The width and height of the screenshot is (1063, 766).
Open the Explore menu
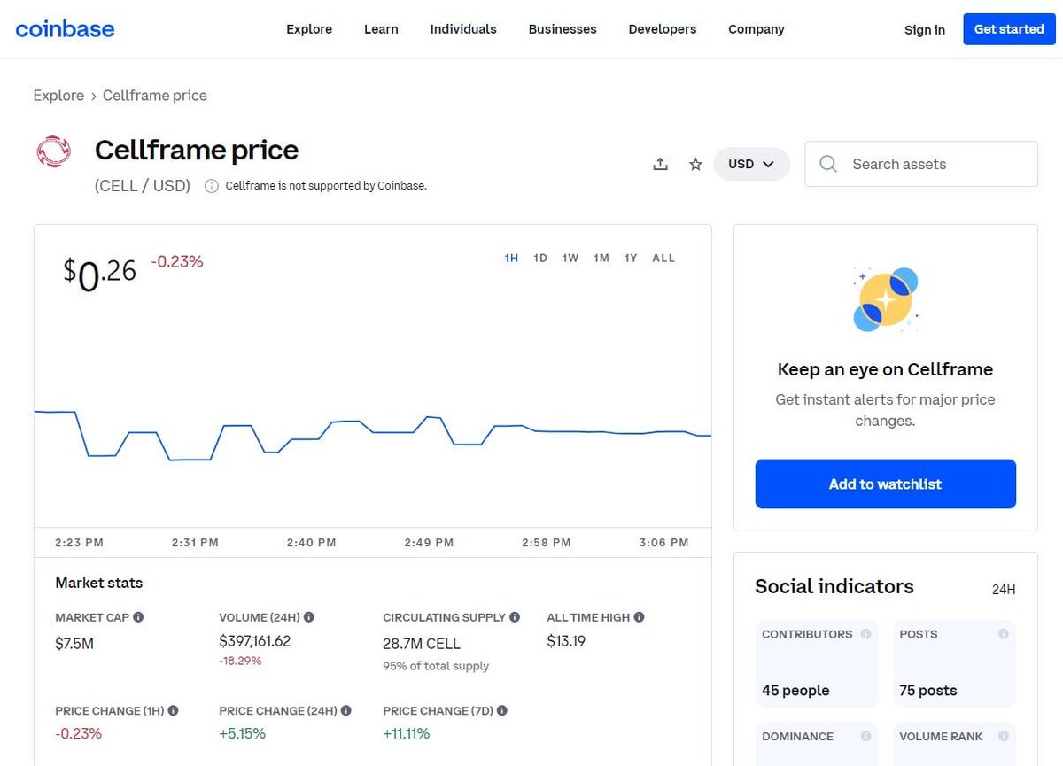[x=309, y=29]
